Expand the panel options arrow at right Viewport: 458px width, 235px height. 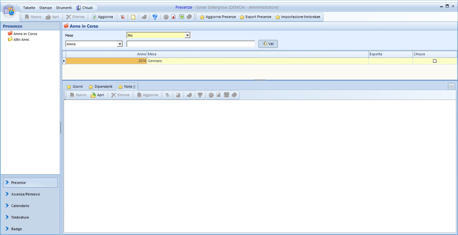pos(451,86)
